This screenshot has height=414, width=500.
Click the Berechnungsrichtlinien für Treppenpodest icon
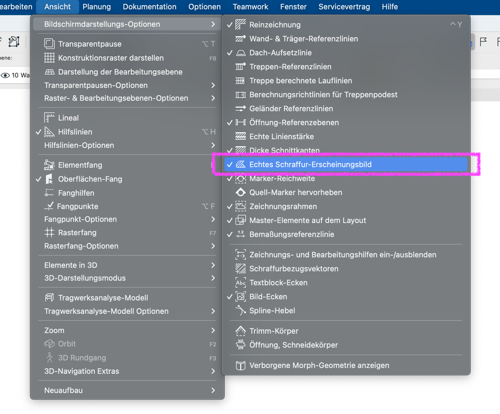(x=241, y=95)
